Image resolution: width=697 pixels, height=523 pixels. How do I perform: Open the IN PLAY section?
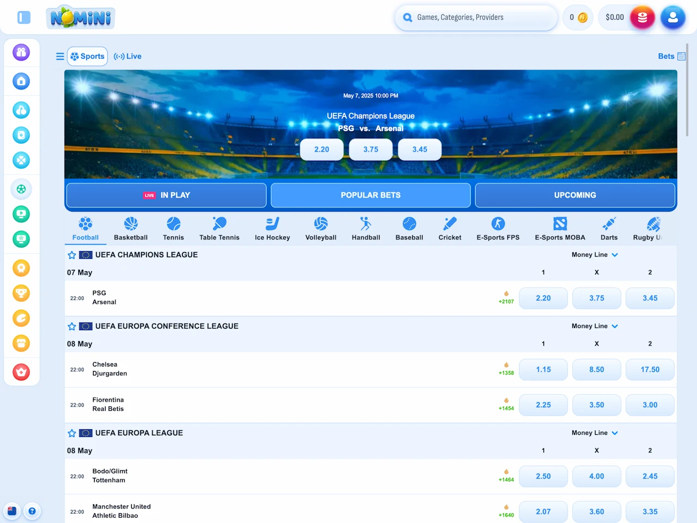click(x=167, y=195)
